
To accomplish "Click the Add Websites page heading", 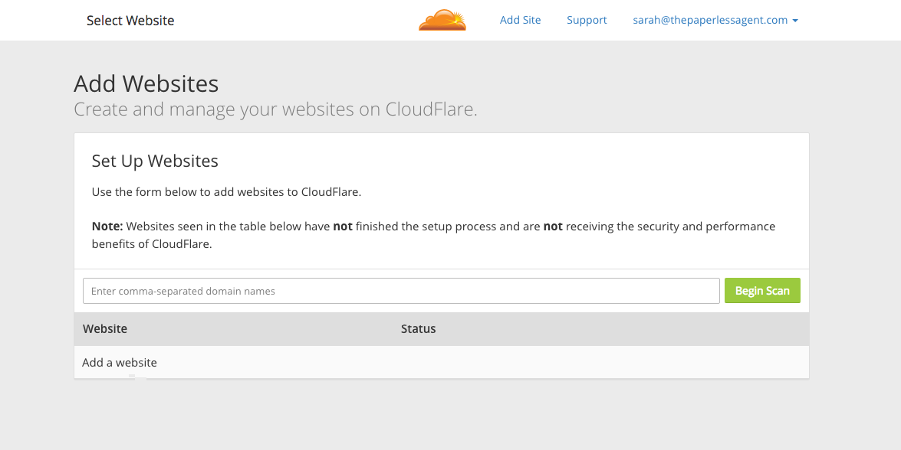I will click(x=146, y=83).
